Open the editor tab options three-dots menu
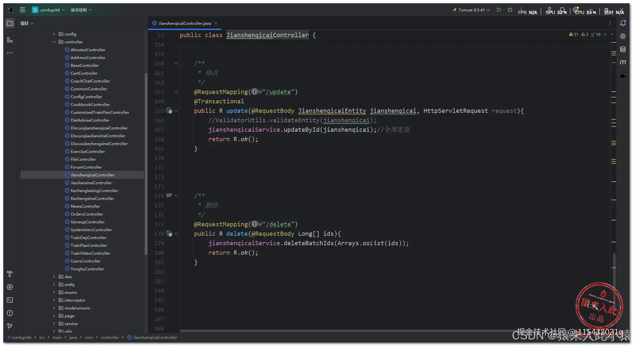The height and width of the screenshot is (346, 633). tap(610, 23)
